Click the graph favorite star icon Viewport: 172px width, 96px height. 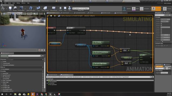point(48,16)
